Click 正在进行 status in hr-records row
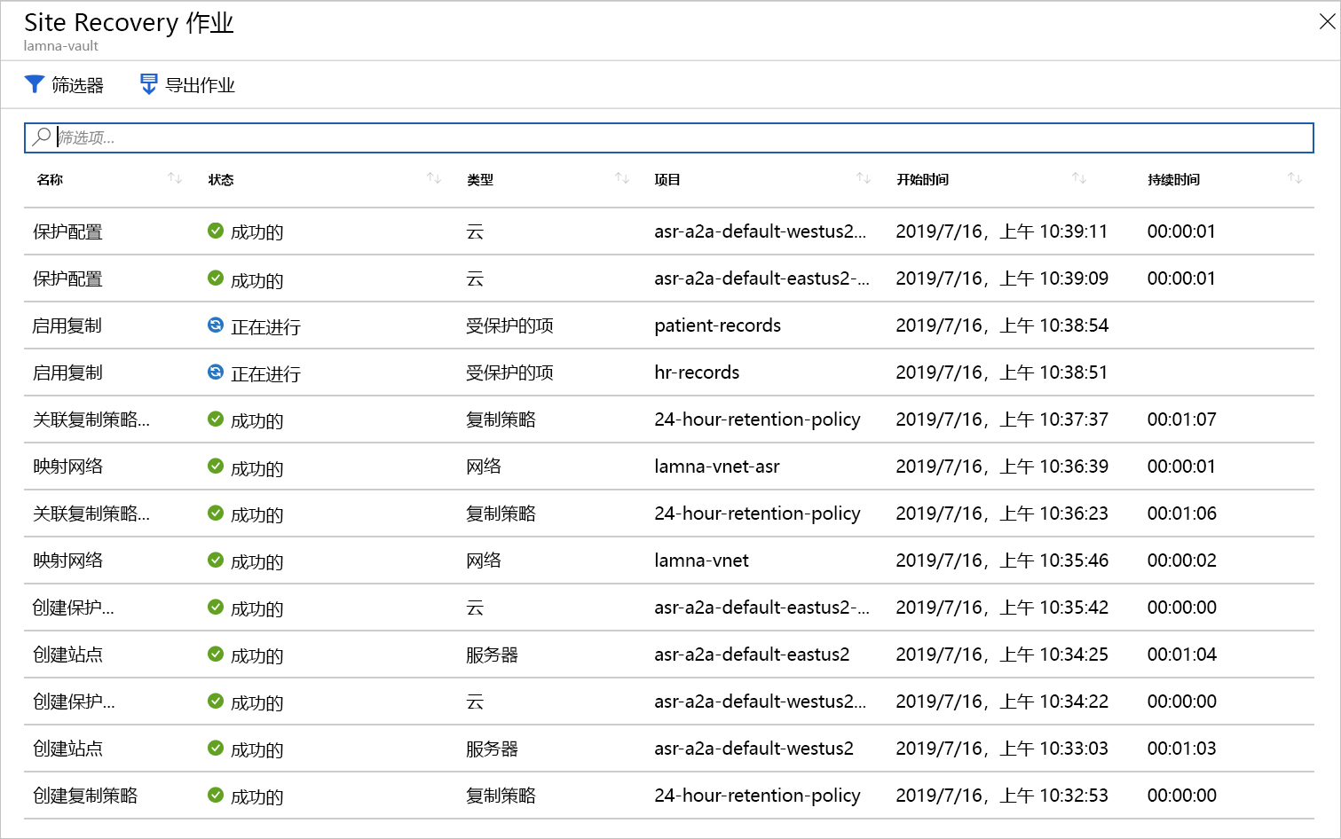Image resolution: width=1341 pixels, height=839 pixels. coord(265,374)
